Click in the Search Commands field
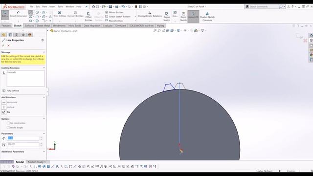The width and height of the screenshot is (313, 176). [x=264, y=6]
